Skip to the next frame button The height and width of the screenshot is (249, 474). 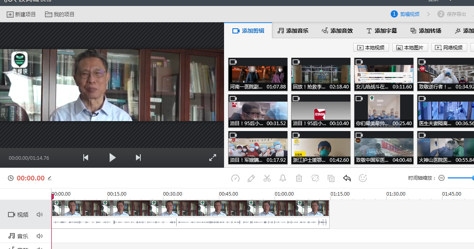[138, 158]
